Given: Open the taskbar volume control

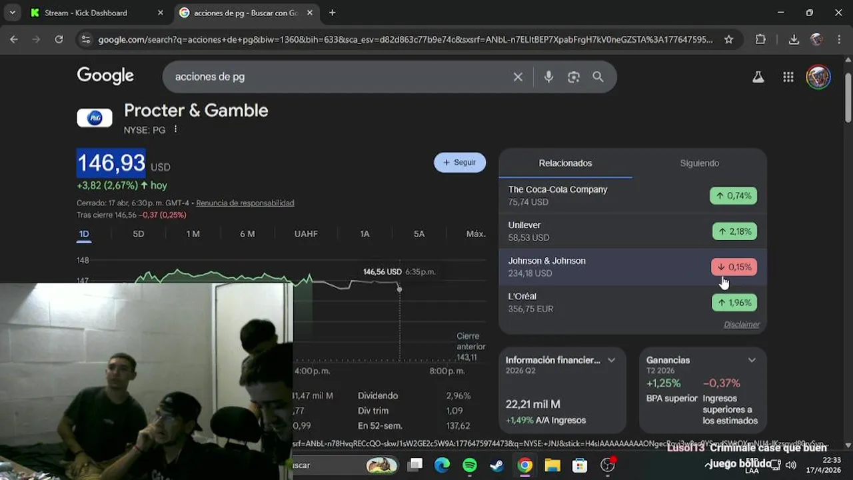Looking at the screenshot, I should pyautogui.click(x=791, y=465).
